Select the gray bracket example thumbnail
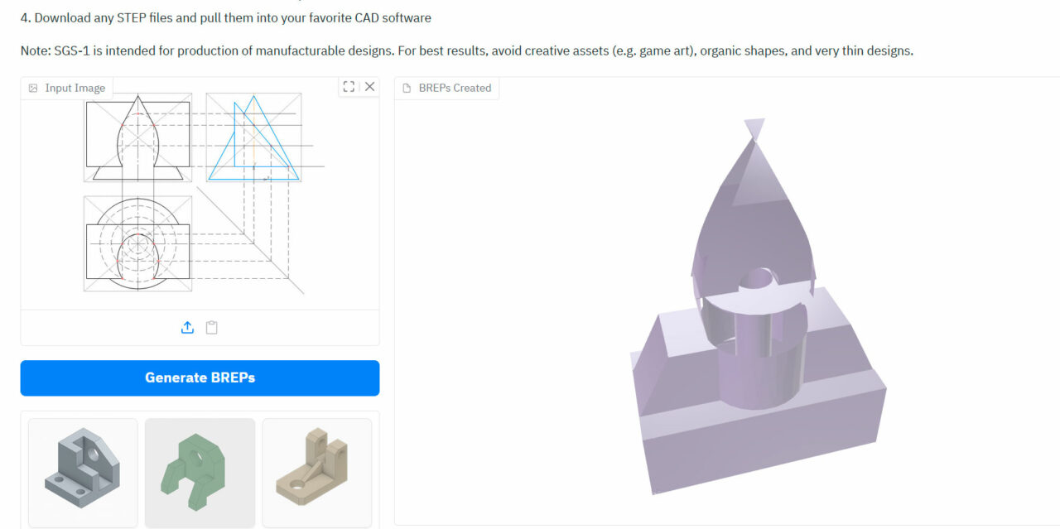1060x529 pixels. click(83, 473)
